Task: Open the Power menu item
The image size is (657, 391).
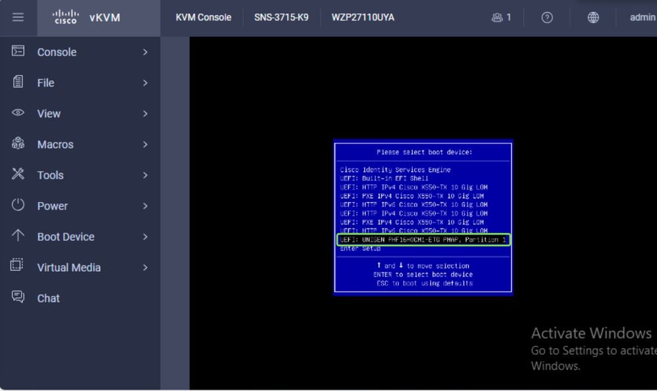Action: click(x=80, y=206)
